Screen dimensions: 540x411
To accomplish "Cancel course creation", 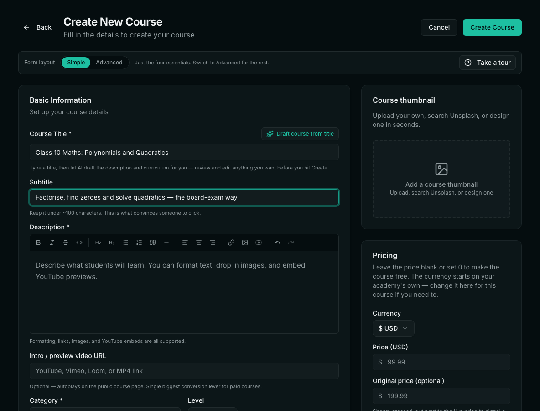I will click(x=439, y=27).
